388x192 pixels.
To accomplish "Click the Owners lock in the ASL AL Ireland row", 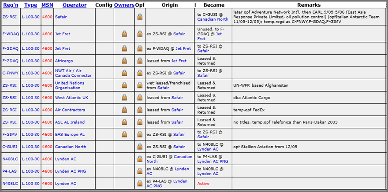I will click(124, 122).
